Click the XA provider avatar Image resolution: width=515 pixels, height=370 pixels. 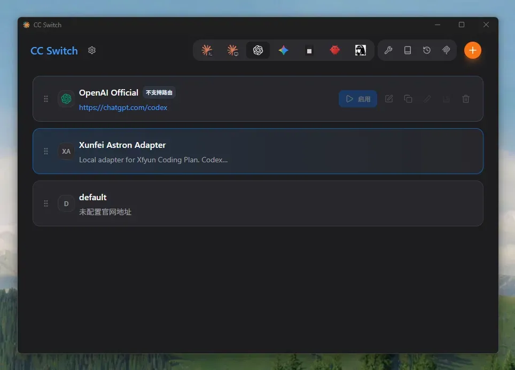coord(66,151)
